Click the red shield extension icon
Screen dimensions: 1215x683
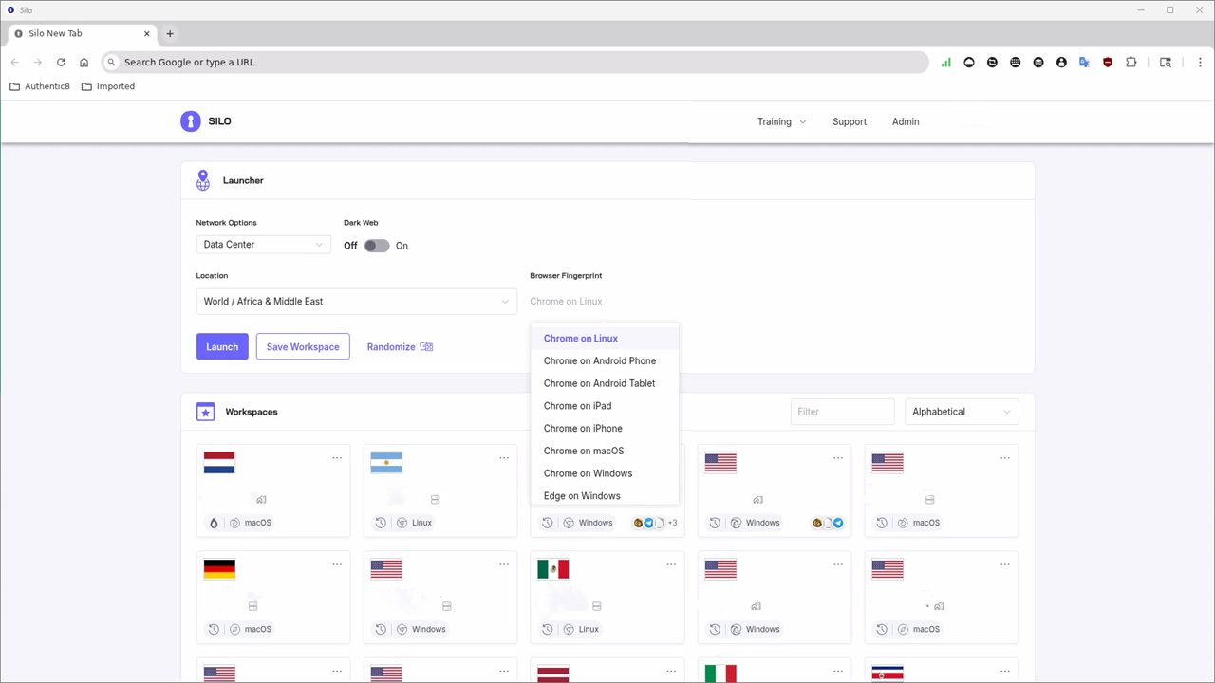(x=1108, y=63)
